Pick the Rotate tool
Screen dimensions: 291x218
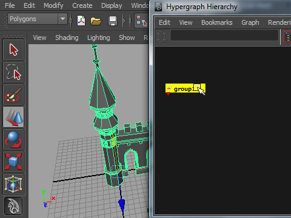click(13, 139)
